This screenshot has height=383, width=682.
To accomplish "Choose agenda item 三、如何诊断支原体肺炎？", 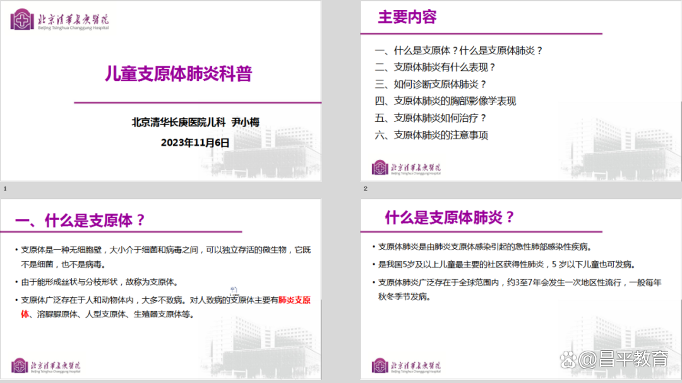I will tap(431, 84).
